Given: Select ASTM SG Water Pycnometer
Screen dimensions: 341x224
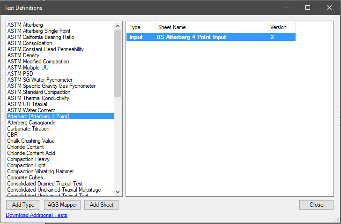Looking at the screenshot, I should (x=60, y=80).
